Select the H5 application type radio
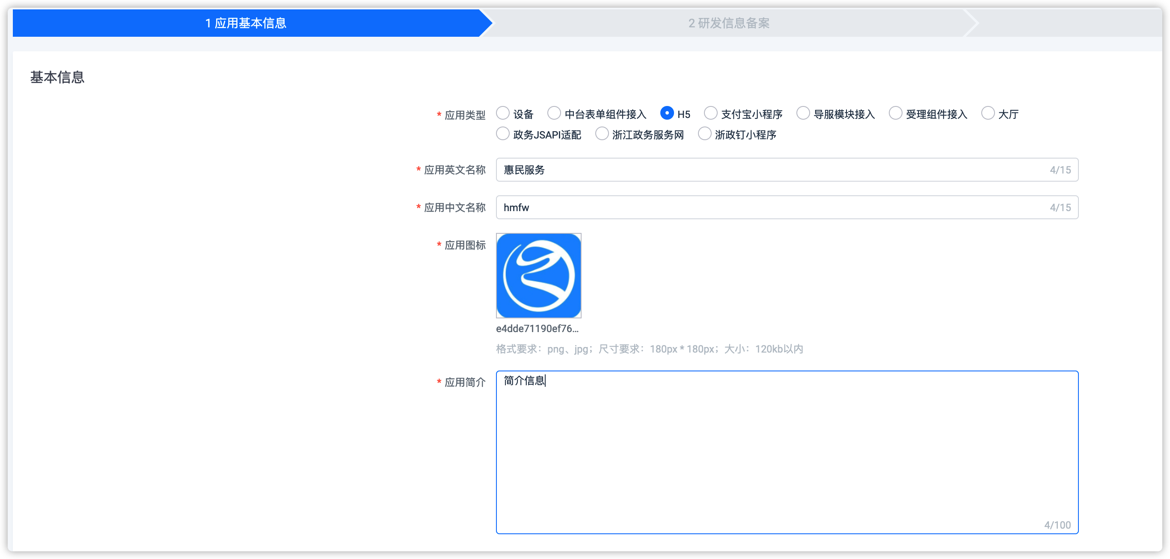The image size is (1170, 559). 666,113
